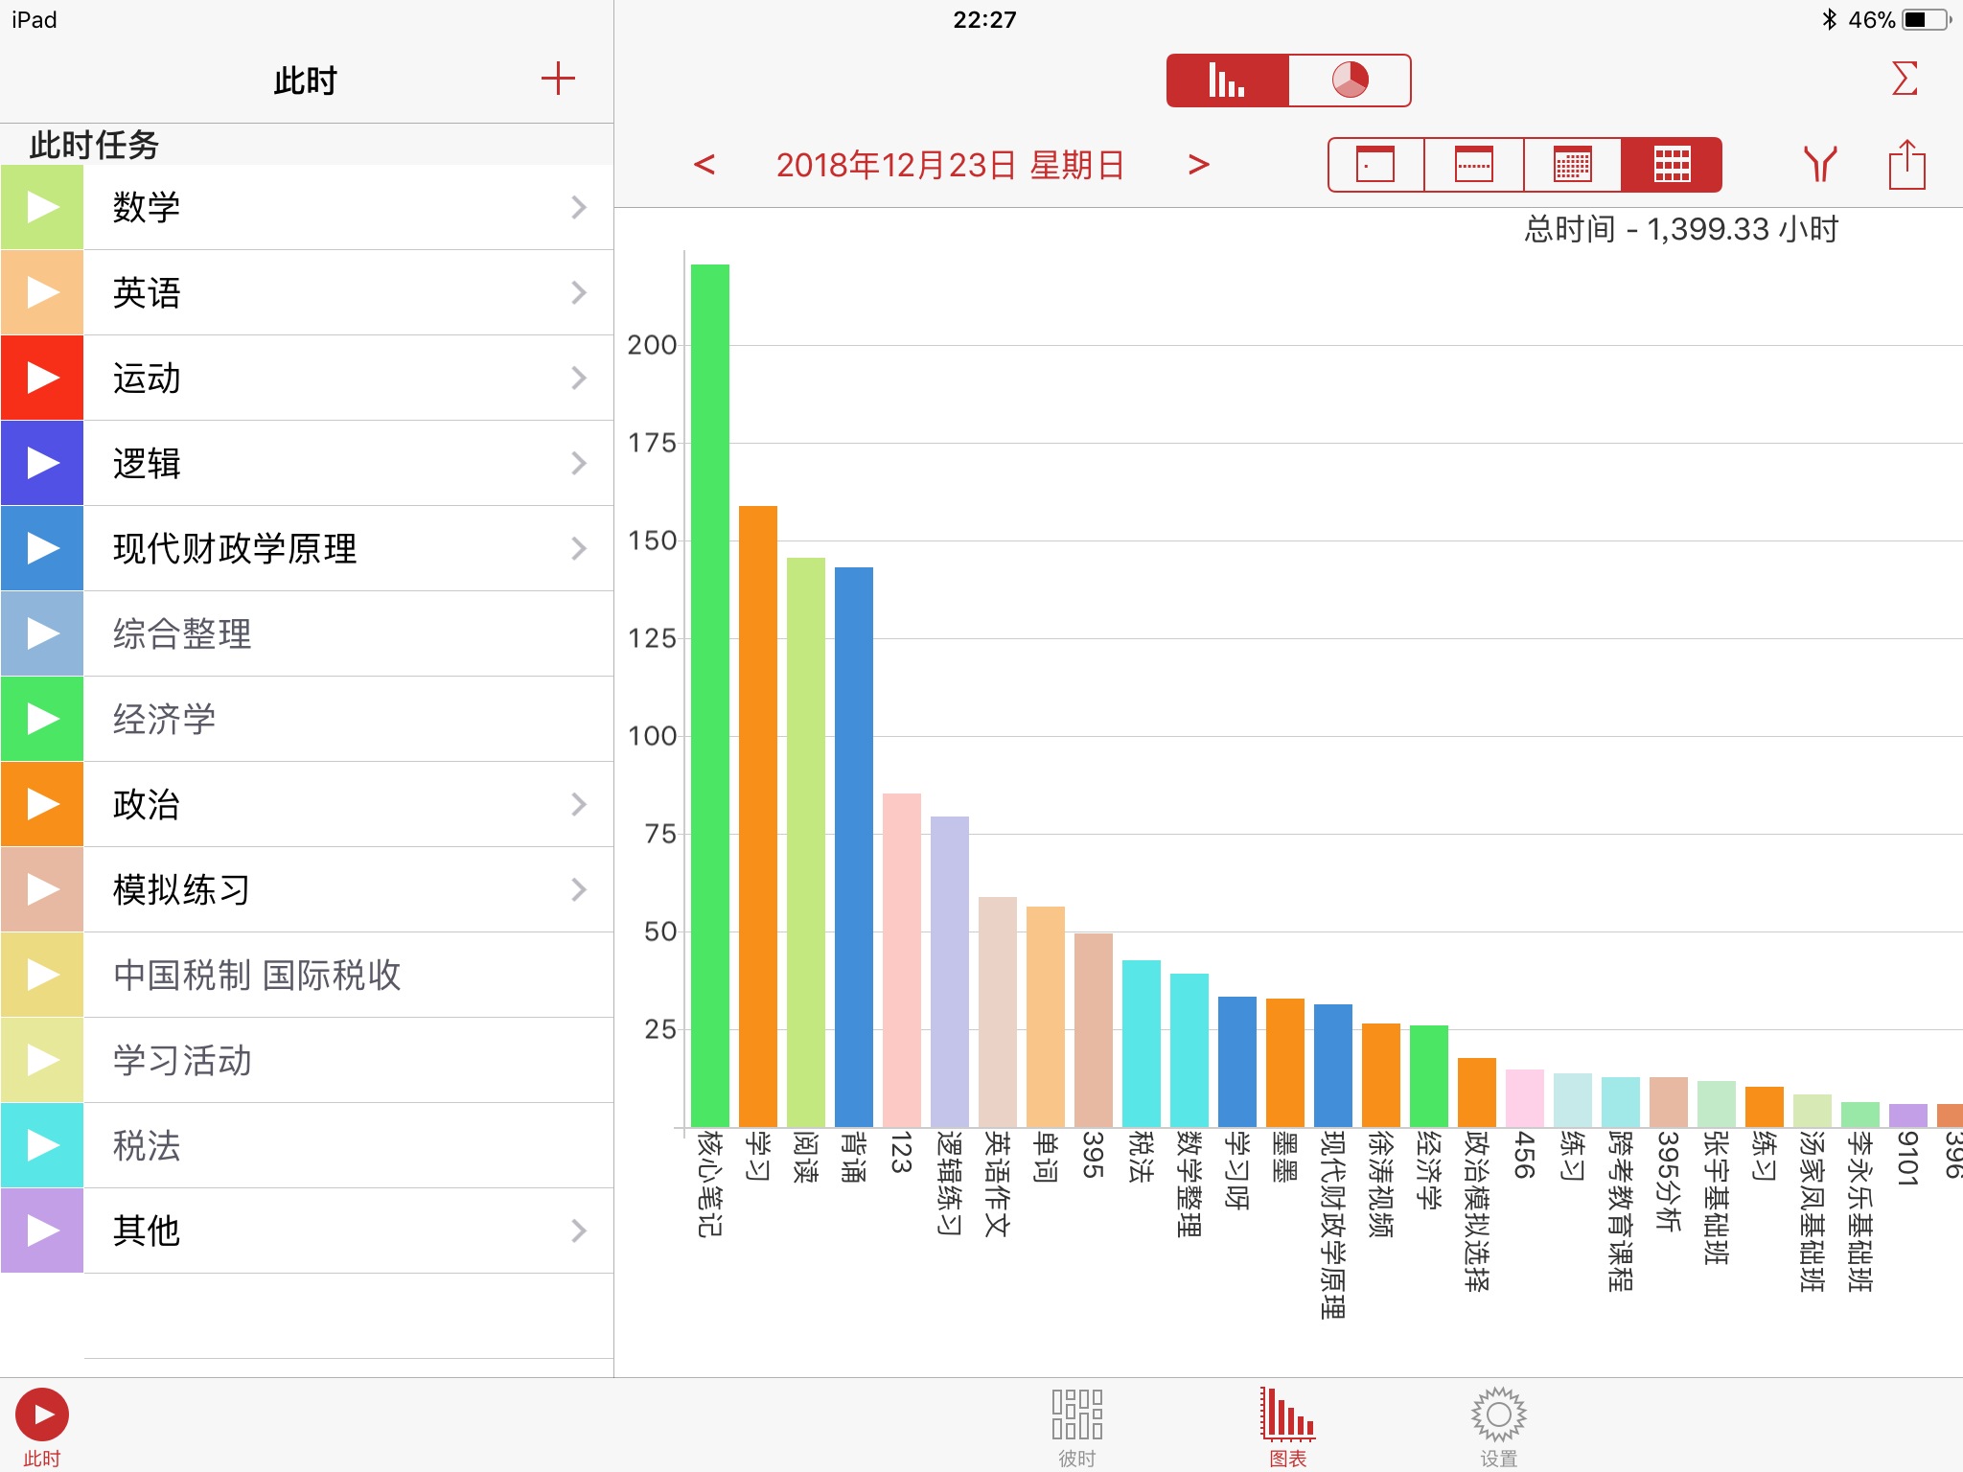The height and width of the screenshot is (1472, 1963).
Task: Select the month range view
Action: (x=1573, y=165)
